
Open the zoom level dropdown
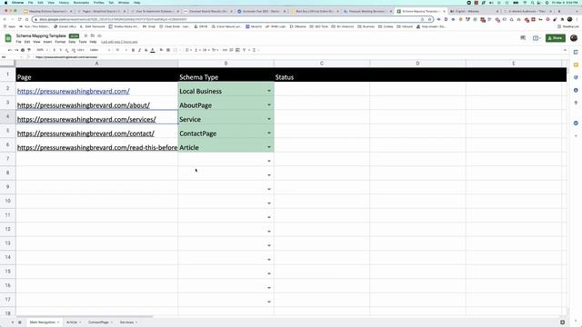click(x=42, y=50)
